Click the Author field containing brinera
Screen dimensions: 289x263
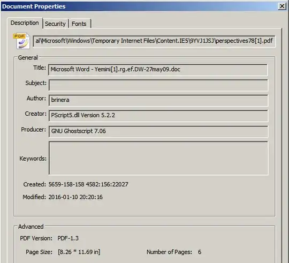158,100
